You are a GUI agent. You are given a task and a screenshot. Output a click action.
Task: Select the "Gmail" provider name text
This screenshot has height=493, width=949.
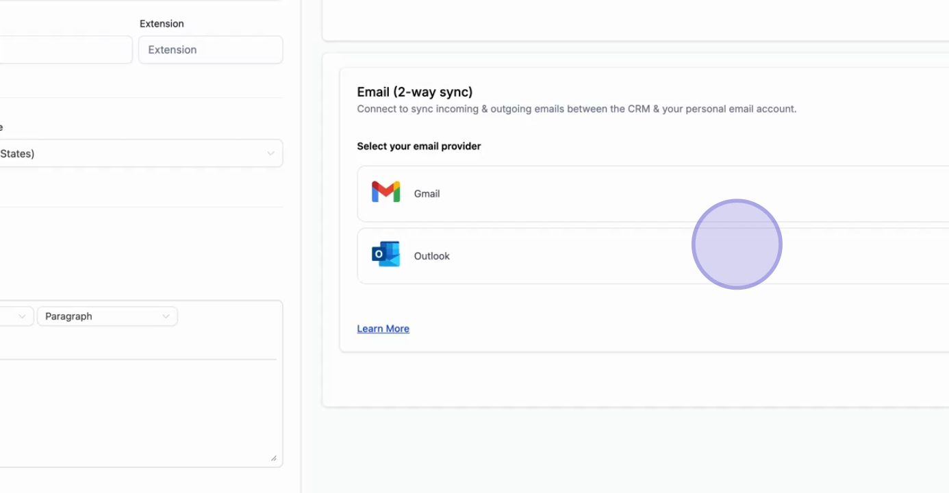427,194
